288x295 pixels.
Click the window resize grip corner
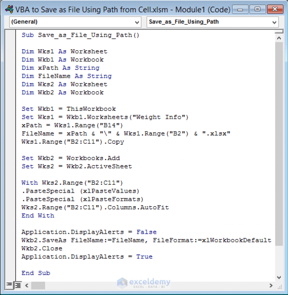[280, 286]
